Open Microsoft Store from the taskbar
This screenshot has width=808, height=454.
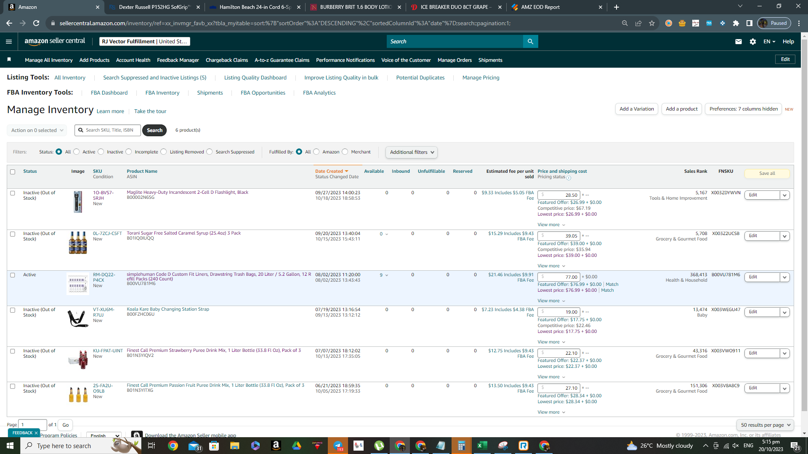[214, 446]
